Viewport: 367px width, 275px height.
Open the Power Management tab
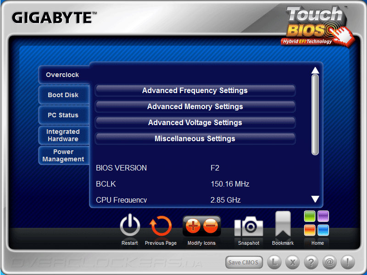coord(64,155)
